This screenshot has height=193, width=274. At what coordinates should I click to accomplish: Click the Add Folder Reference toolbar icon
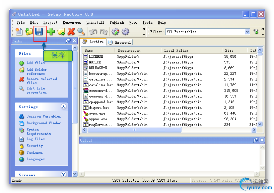pos(61,32)
